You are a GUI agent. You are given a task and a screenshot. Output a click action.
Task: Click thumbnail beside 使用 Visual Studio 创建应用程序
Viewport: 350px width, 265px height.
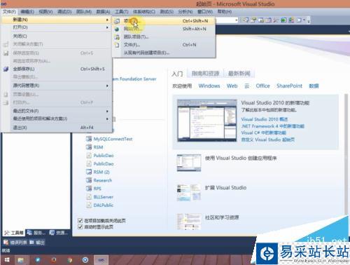click(189, 163)
